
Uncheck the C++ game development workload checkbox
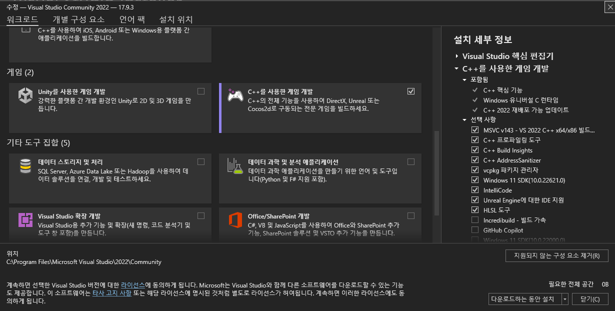pos(411,91)
